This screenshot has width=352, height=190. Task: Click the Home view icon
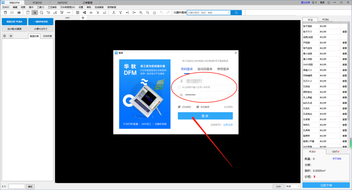pyautogui.click(x=154, y=13)
